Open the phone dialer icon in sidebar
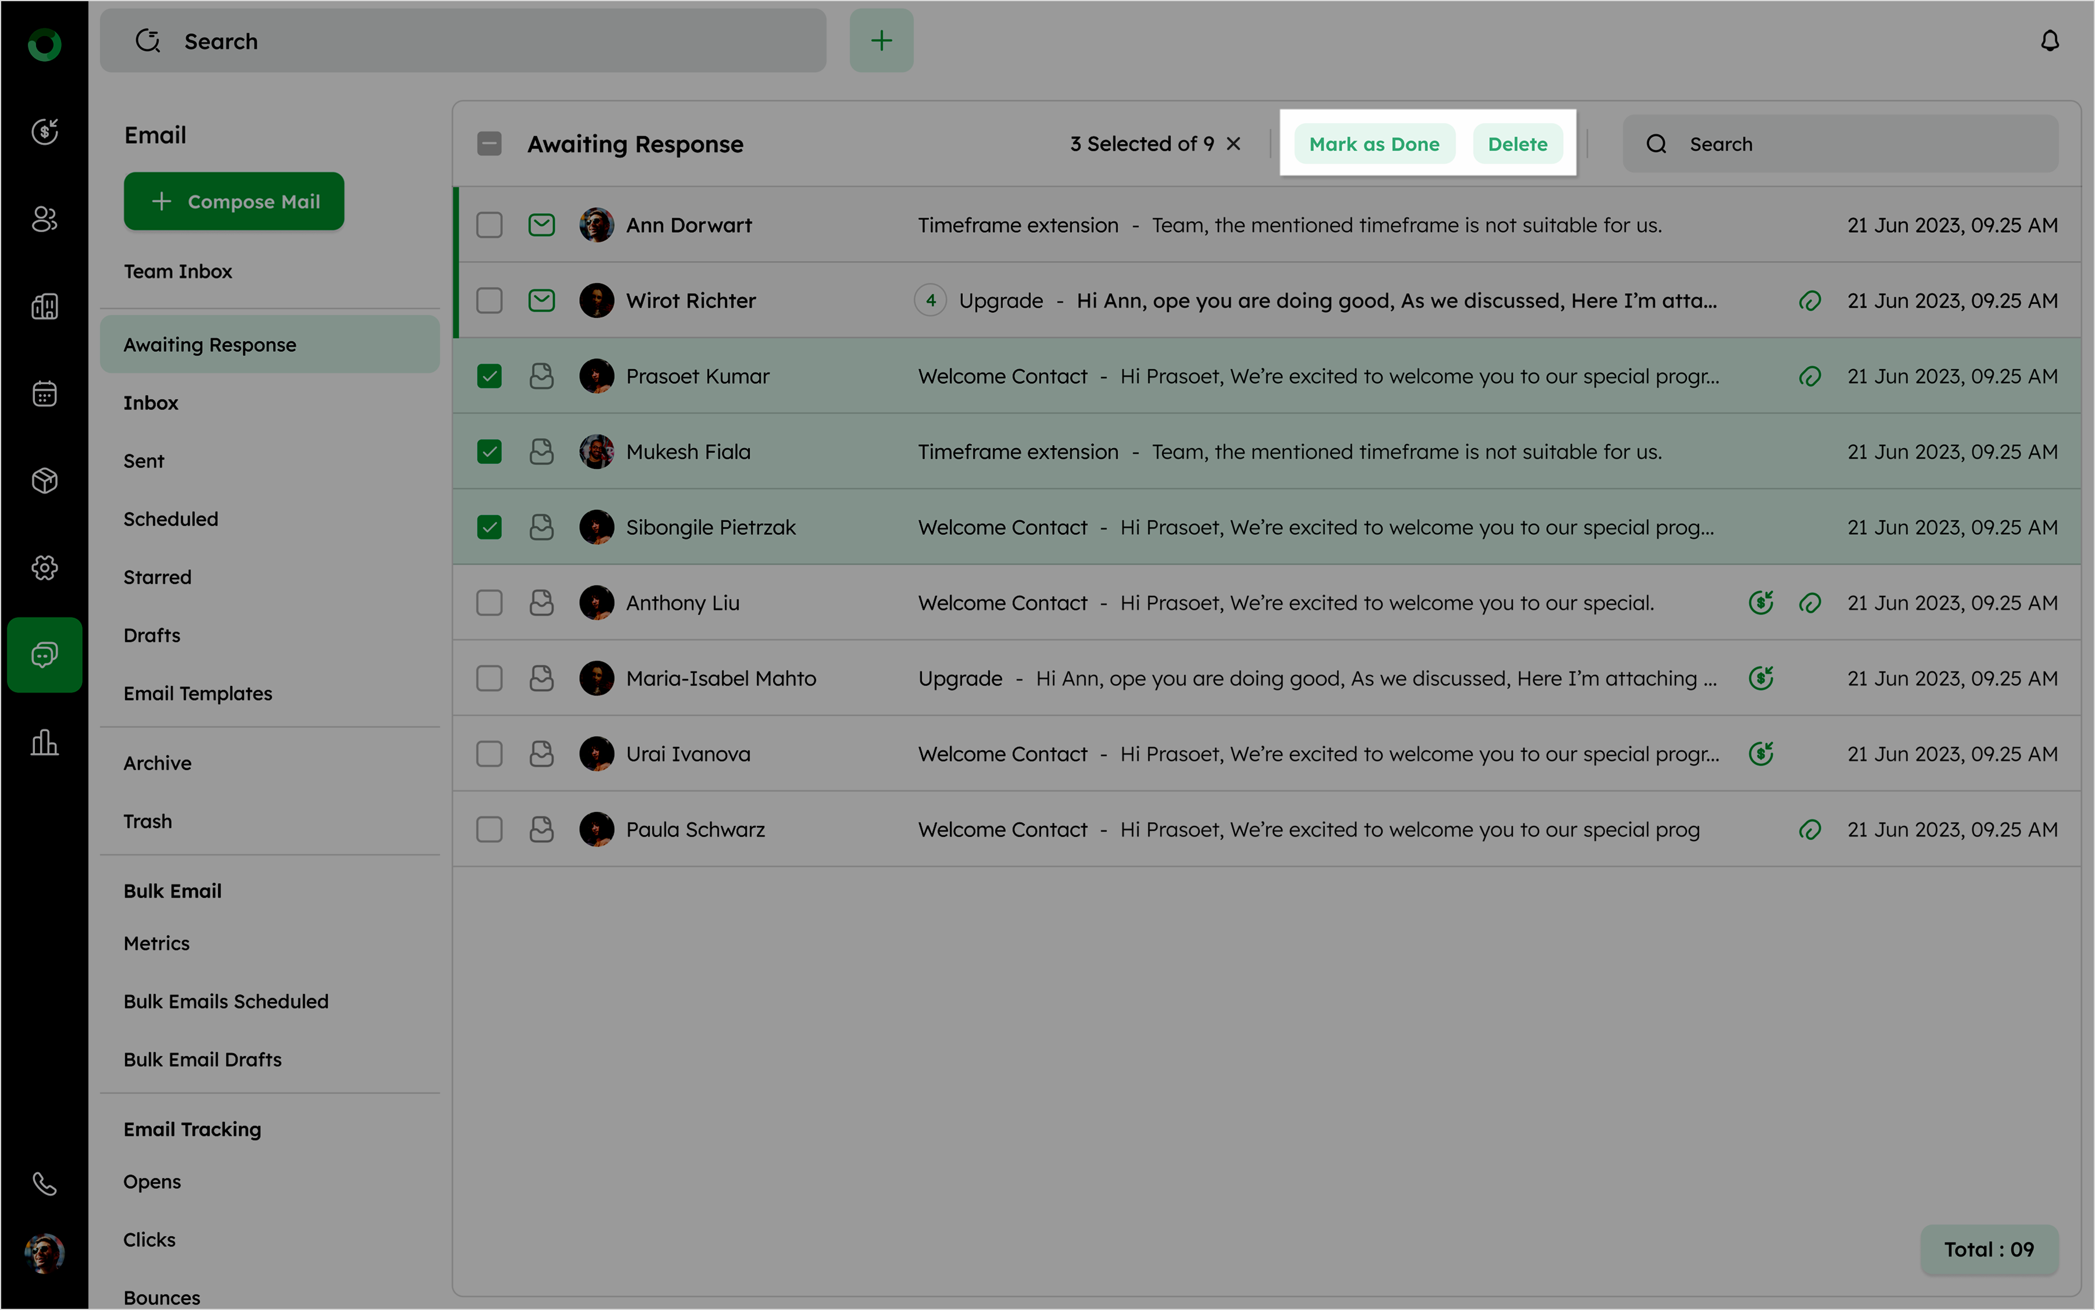 pos(44,1183)
